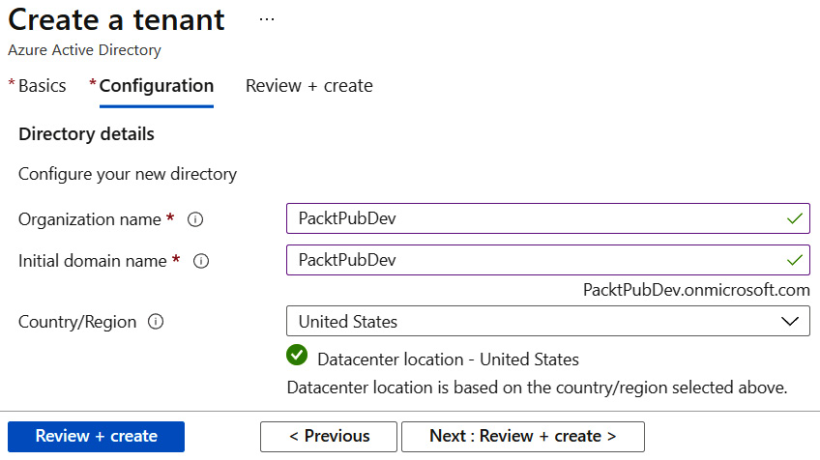Open the ellipsis menu beside Create a tenant
The image size is (820, 460).
(x=267, y=20)
